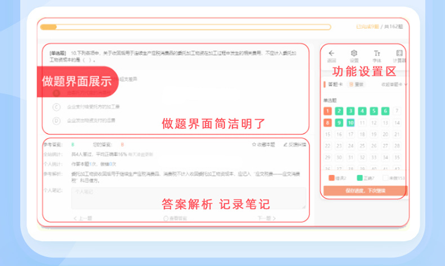The width and height of the screenshot is (445, 266).
Task: Jump to question 15 in answer card
Action: [x=327, y=134]
